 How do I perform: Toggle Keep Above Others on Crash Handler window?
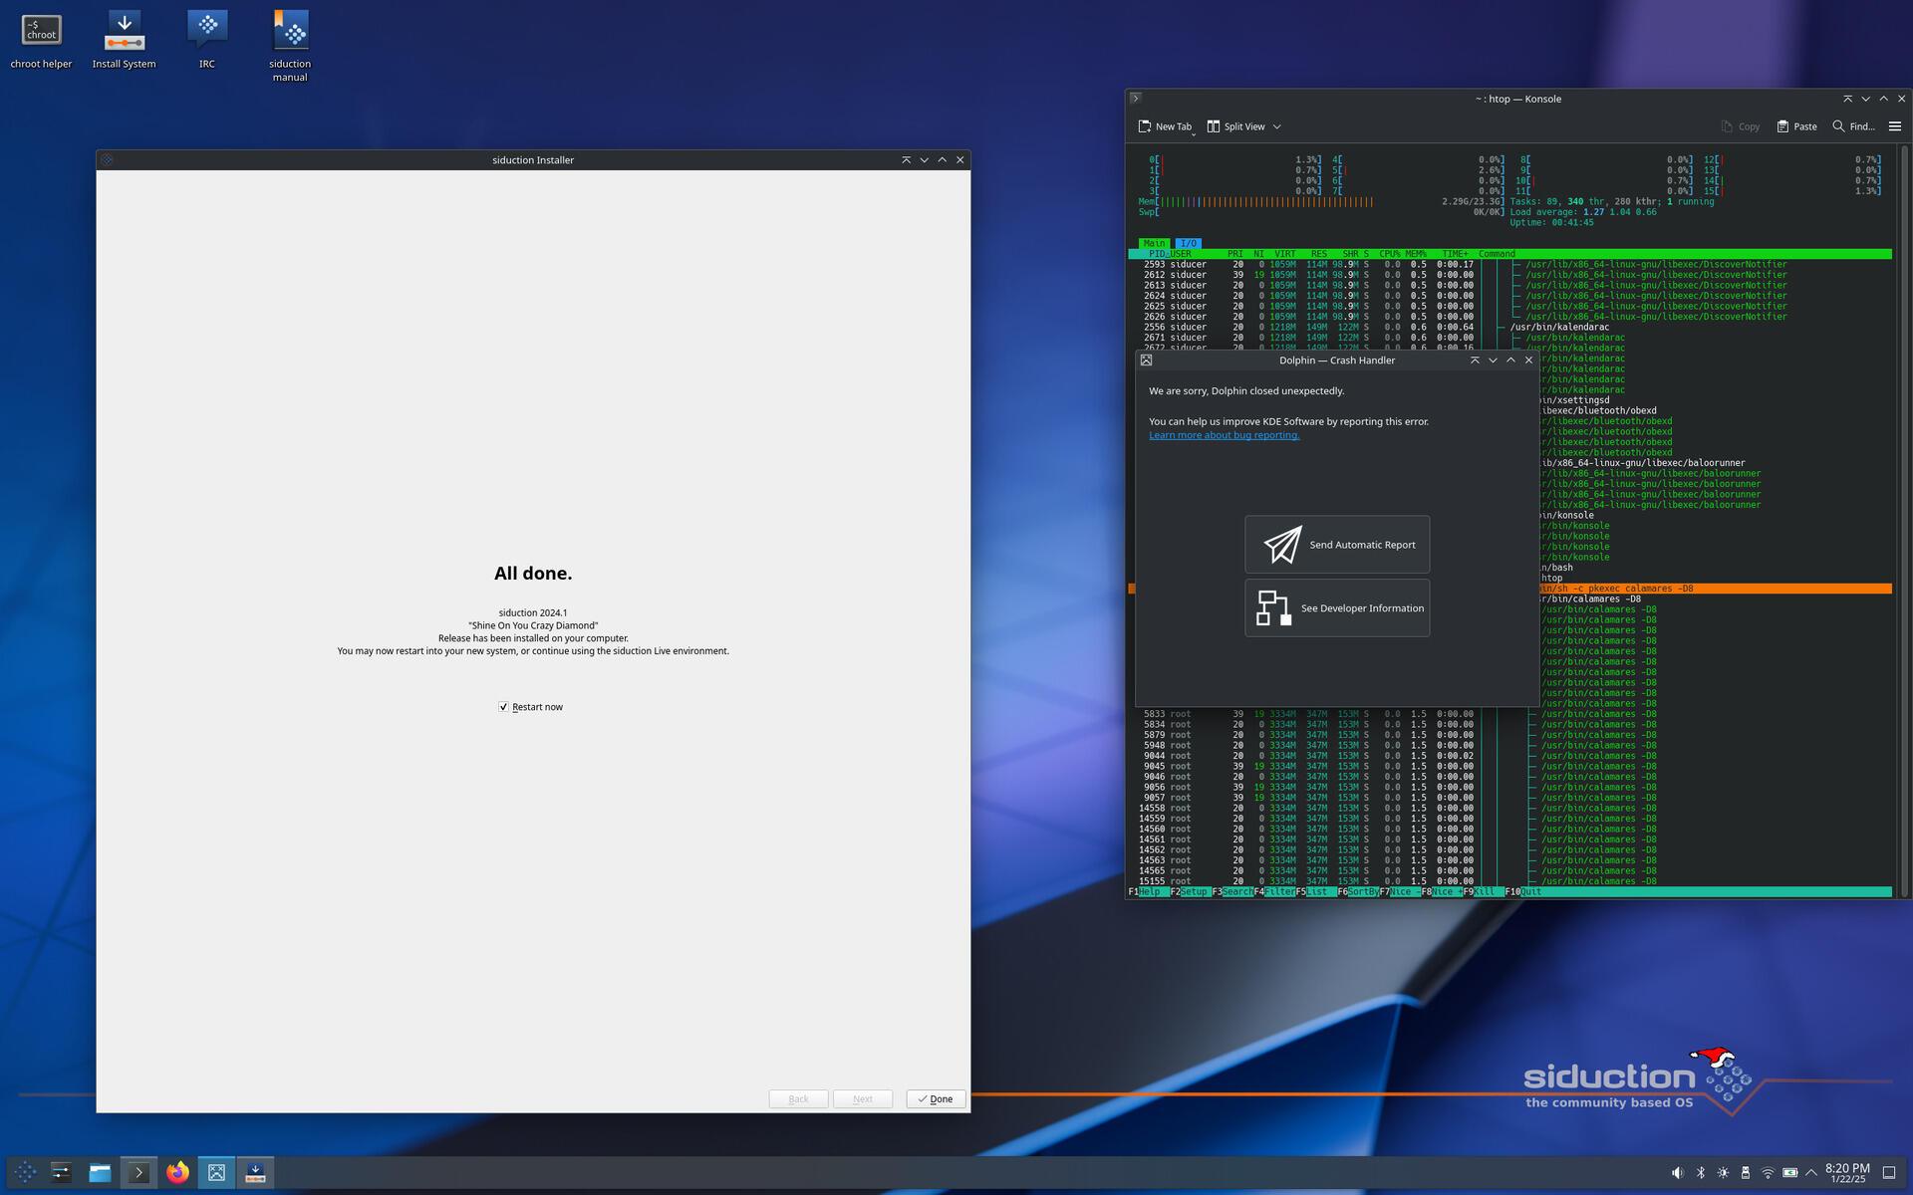coord(1475,360)
